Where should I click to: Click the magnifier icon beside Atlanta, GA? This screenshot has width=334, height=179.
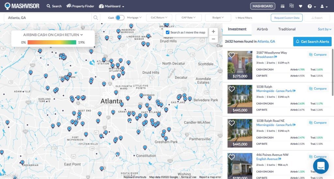point(96,18)
